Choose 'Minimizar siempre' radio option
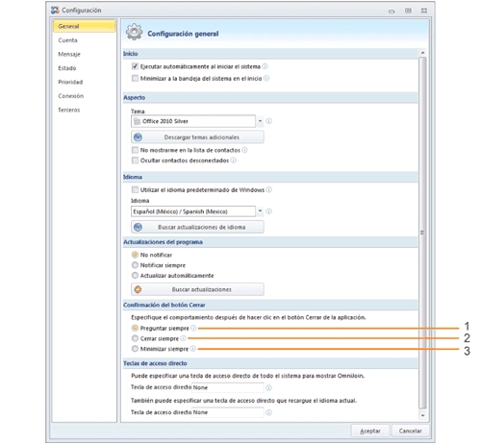Image resolution: width=481 pixels, height=444 pixels. pos(135,349)
